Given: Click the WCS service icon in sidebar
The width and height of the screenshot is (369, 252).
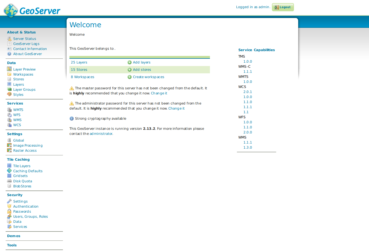Looking at the screenshot, I should pyautogui.click(x=9, y=125).
